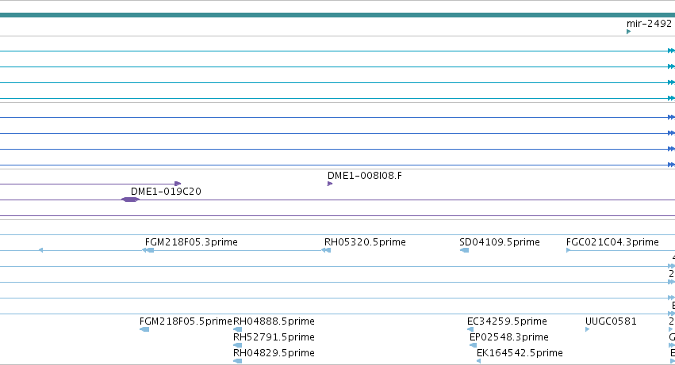Select the RH05320.5prime label
The height and width of the screenshot is (365, 675).
365,242
